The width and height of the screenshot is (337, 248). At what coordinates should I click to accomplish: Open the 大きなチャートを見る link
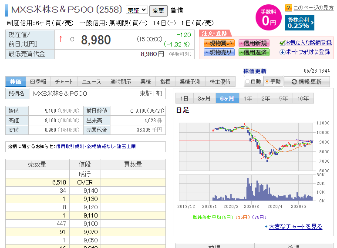pyautogui.click(x=296, y=226)
